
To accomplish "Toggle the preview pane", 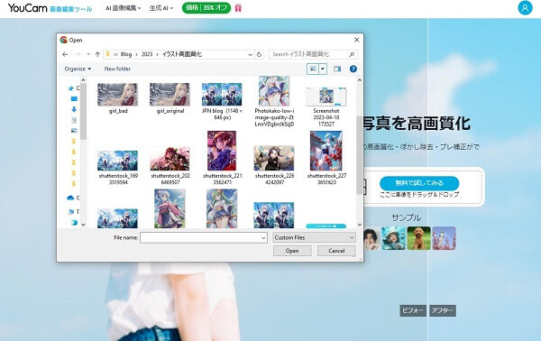I will coord(337,69).
